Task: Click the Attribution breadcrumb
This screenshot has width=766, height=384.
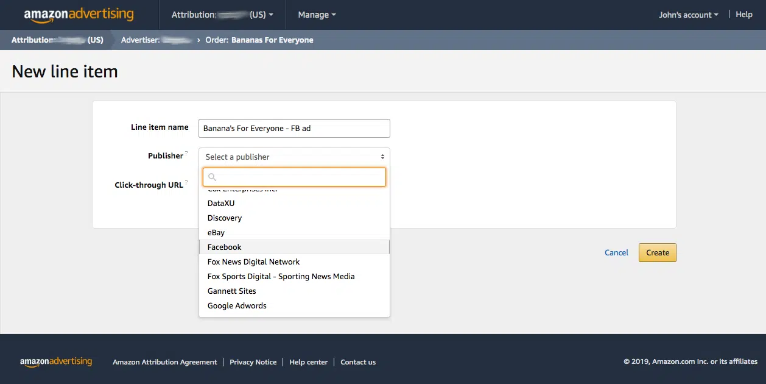Action: click(57, 40)
